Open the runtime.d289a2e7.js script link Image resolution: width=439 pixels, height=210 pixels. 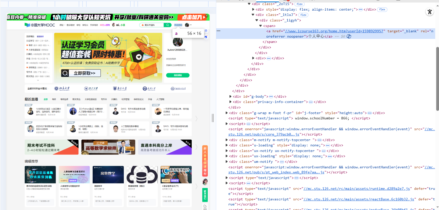[357, 189]
